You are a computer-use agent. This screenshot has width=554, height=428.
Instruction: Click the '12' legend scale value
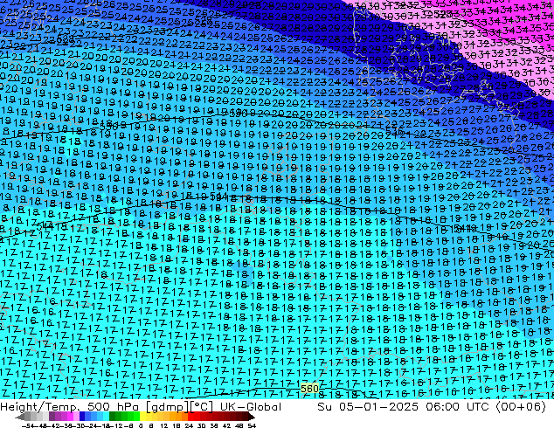(x=164, y=425)
